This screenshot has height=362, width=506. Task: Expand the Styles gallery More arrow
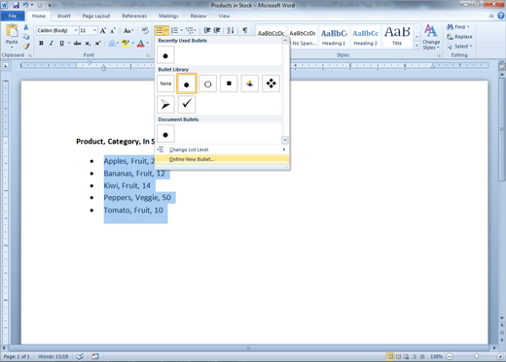pyautogui.click(x=416, y=46)
